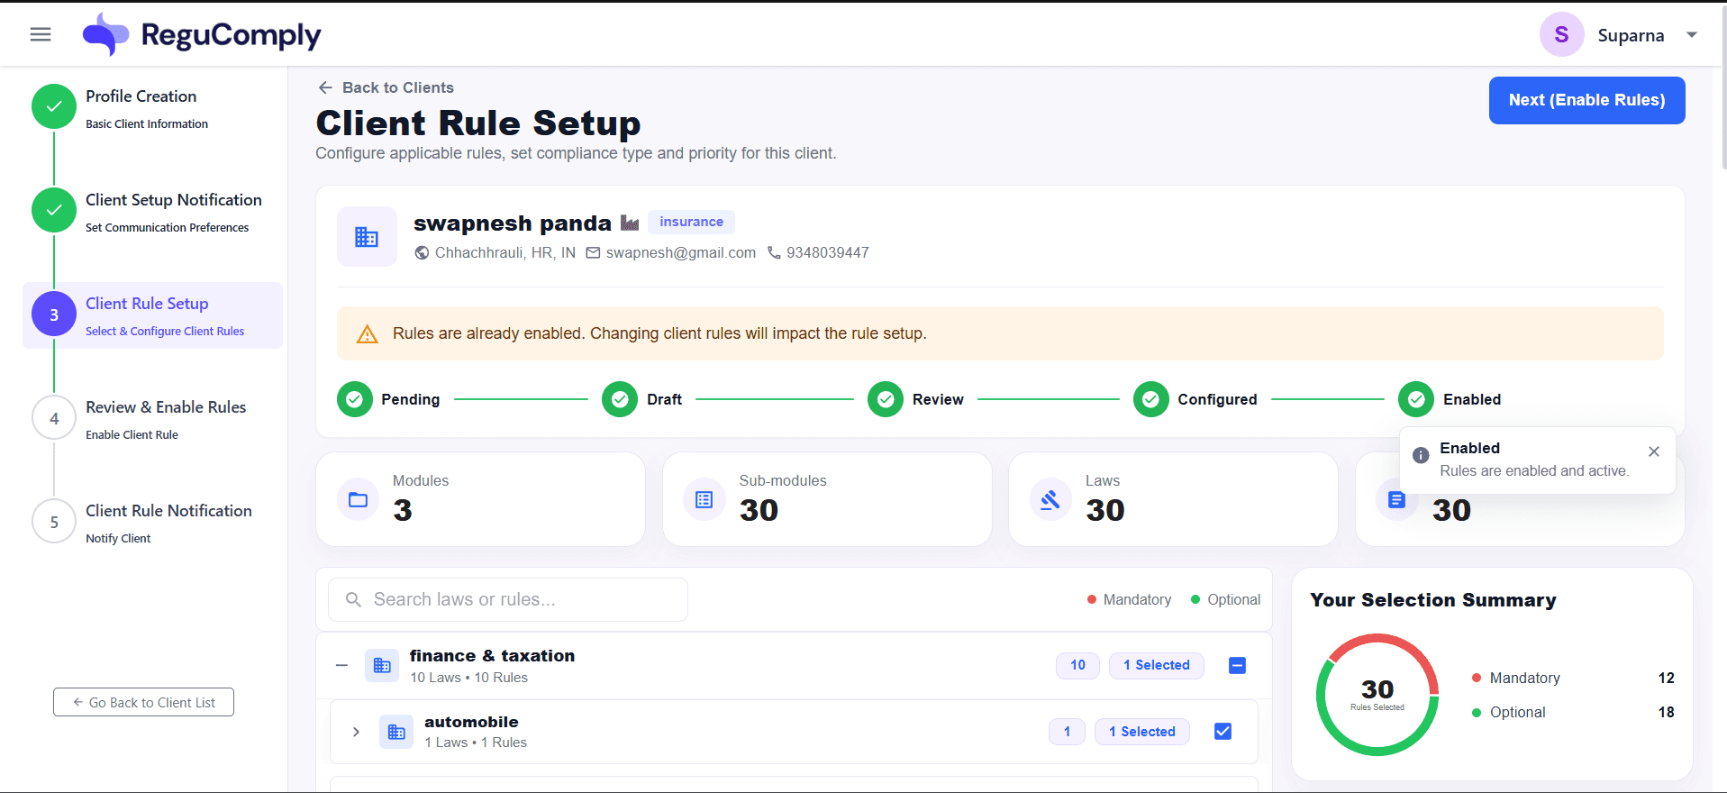Viewport: 1727px width, 793px height.
Task: Select Client Rule Setup step
Action: (x=153, y=314)
